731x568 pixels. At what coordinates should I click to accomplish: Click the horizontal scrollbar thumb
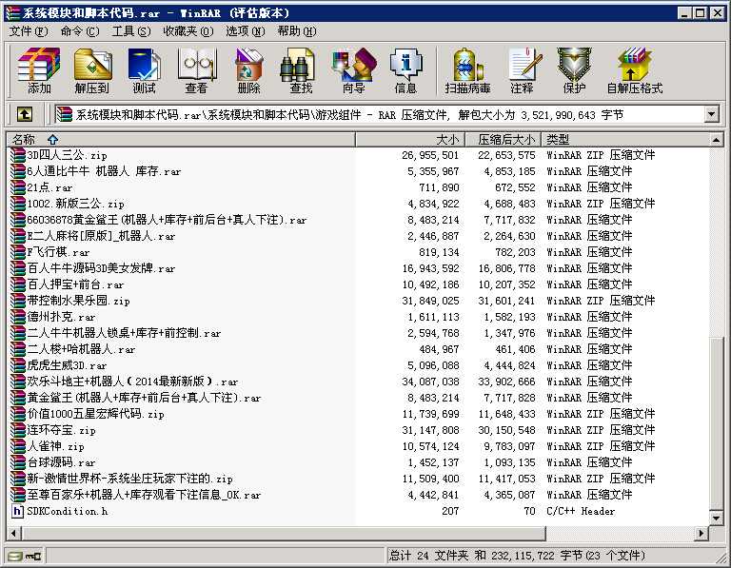click(x=283, y=533)
